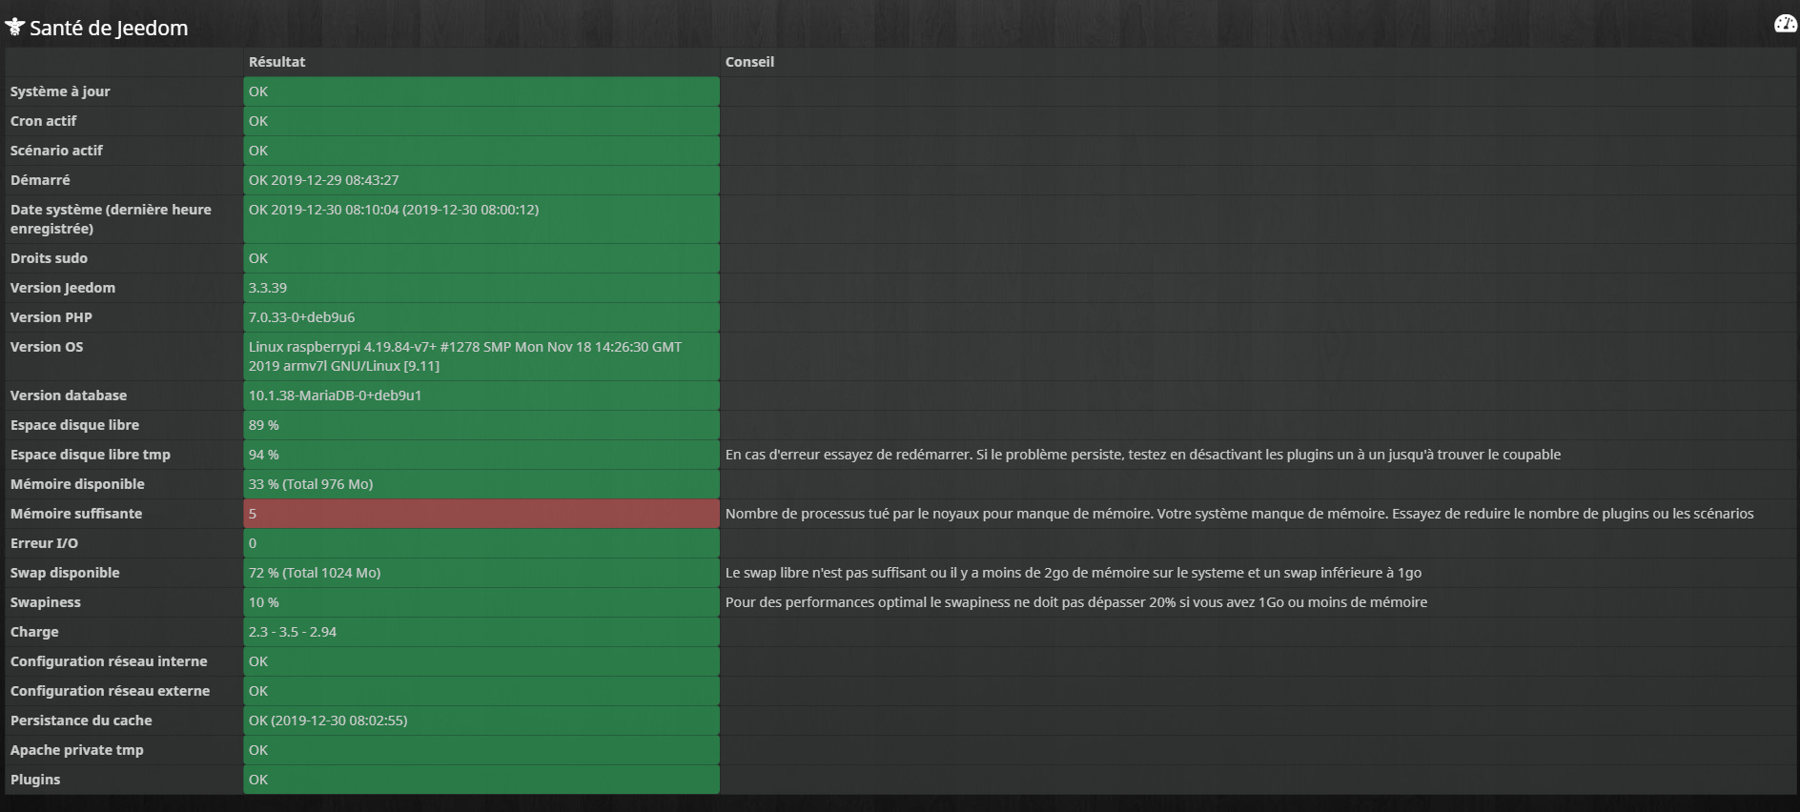Select the Charge value '2.3 - 3.5 - 2.94'
The width and height of the screenshot is (1800, 812).
pos(293,632)
